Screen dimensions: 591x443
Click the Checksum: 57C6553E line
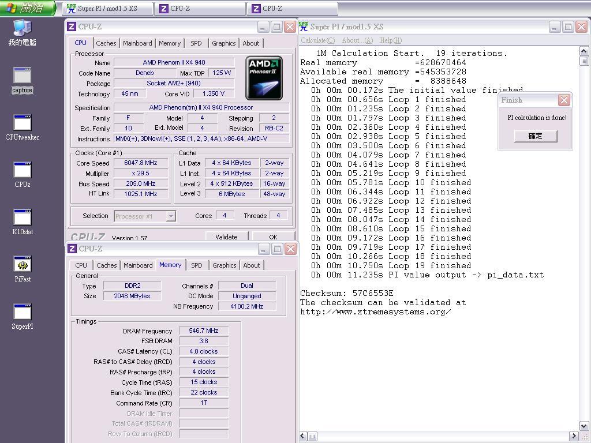pos(347,293)
